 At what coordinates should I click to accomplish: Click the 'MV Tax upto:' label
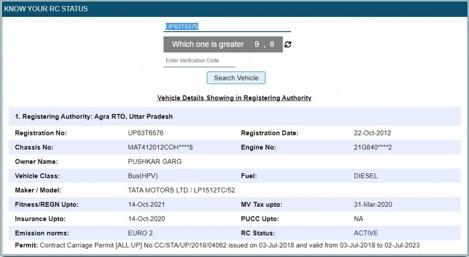(262, 205)
